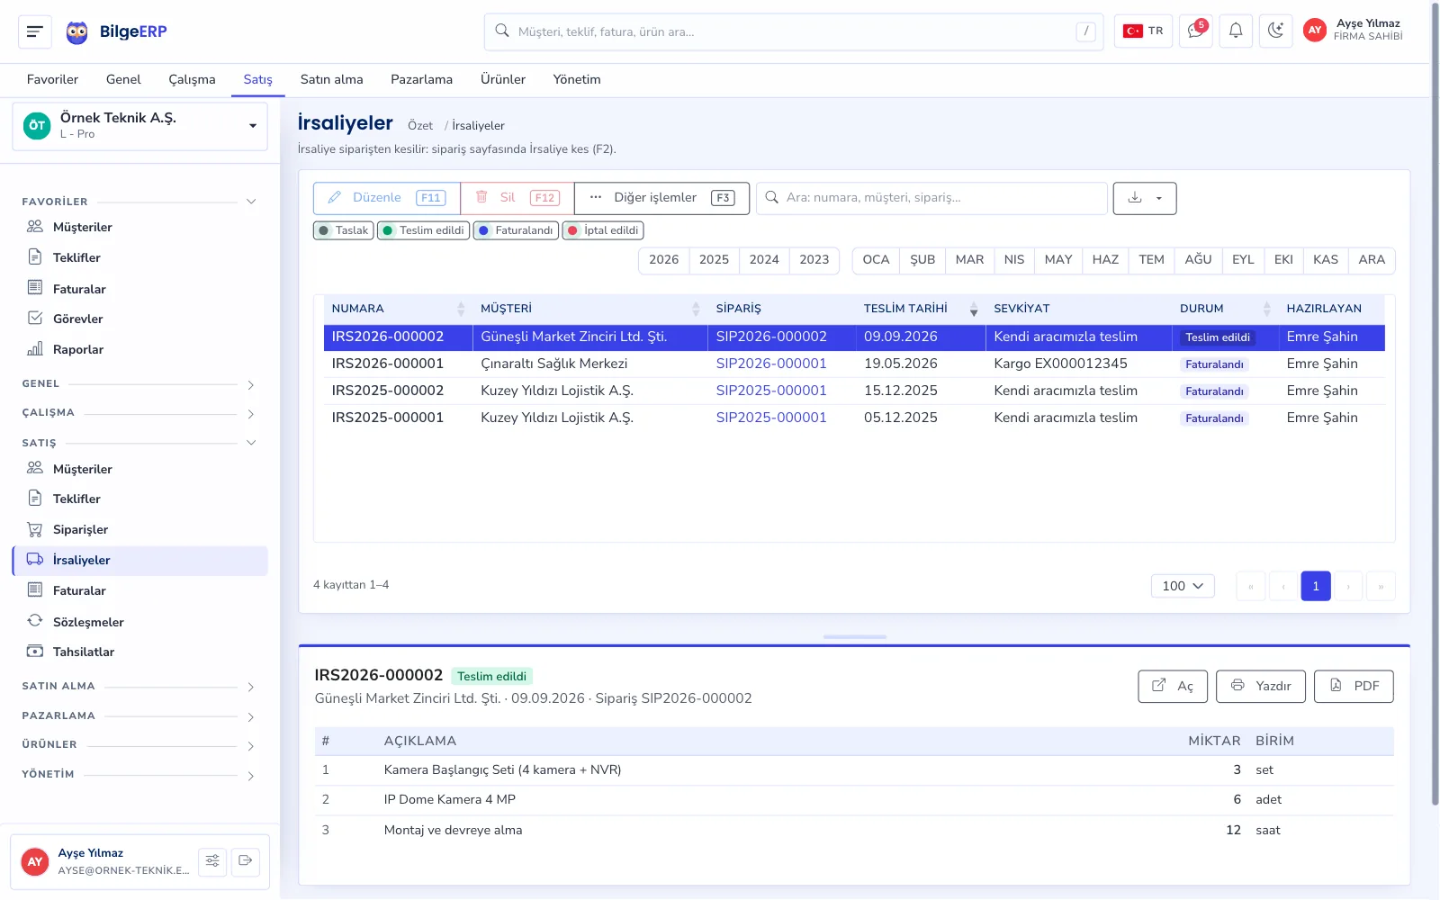Open the export download dropdown
The height and width of the screenshot is (900, 1440).
tap(1145, 198)
